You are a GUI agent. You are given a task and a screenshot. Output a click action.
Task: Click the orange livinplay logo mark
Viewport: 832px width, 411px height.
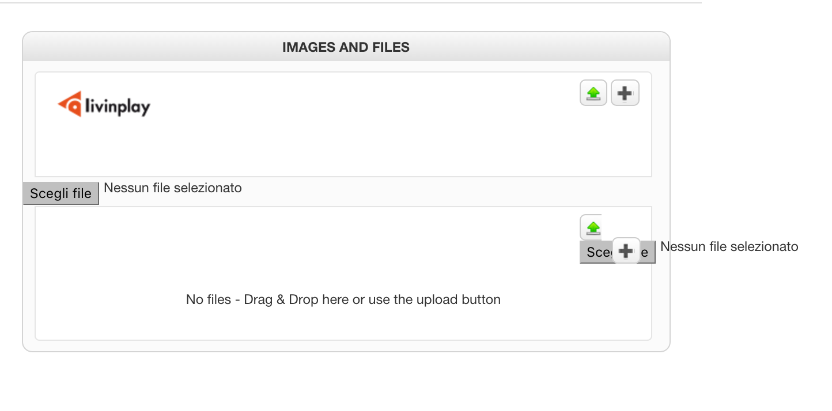click(x=70, y=104)
